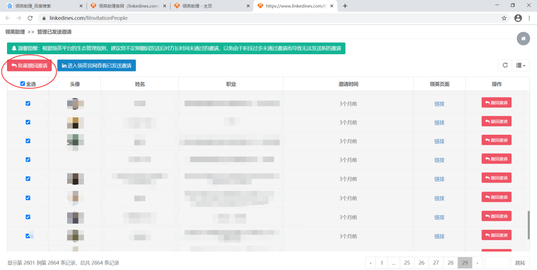Bookmark this page with star icon
Viewport: 537px width, 270px height.
pyautogui.click(x=504, y=18)
